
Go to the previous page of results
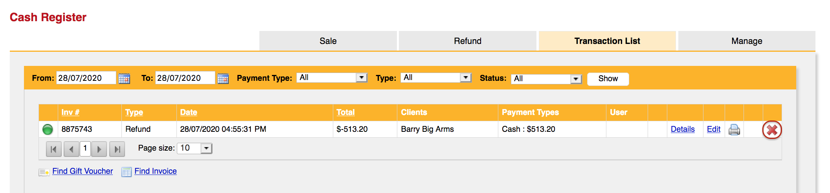[71, 149]
